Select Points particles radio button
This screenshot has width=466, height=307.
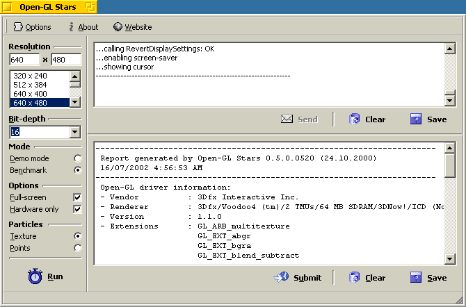click(78, 248)
